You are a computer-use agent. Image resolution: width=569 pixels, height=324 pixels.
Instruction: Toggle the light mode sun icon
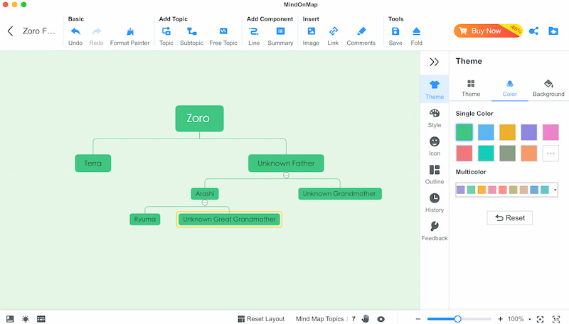(x=26, y=319)
